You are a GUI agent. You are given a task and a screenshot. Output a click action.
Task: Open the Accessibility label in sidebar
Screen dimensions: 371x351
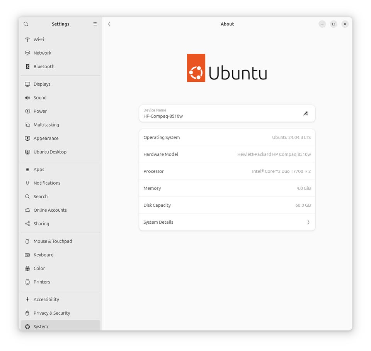pyautogui.click(x=46, y=300)
